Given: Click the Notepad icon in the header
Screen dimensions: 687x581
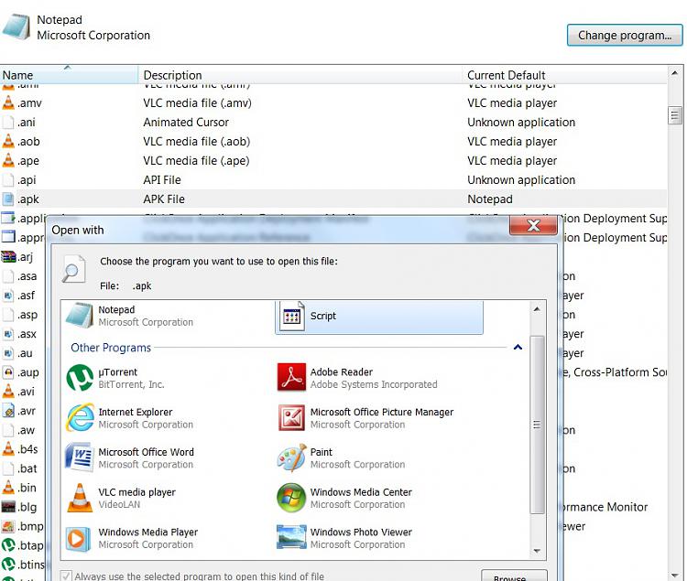Looking at the screenshot, I should 16,27.
